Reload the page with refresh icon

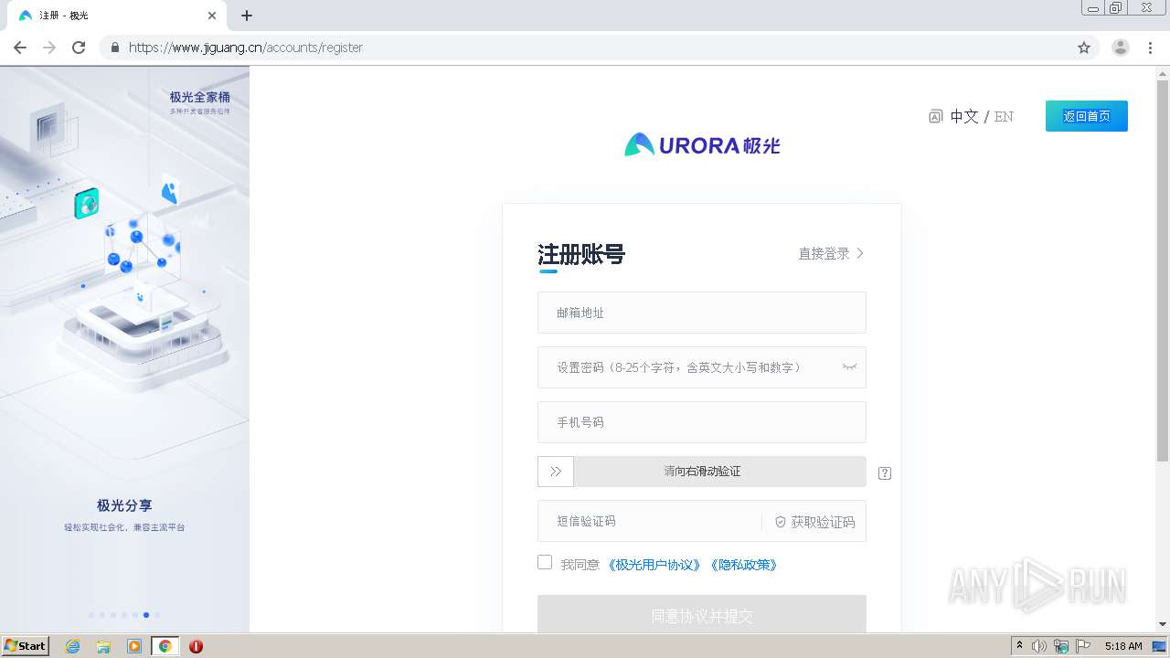tap(79, 48)
